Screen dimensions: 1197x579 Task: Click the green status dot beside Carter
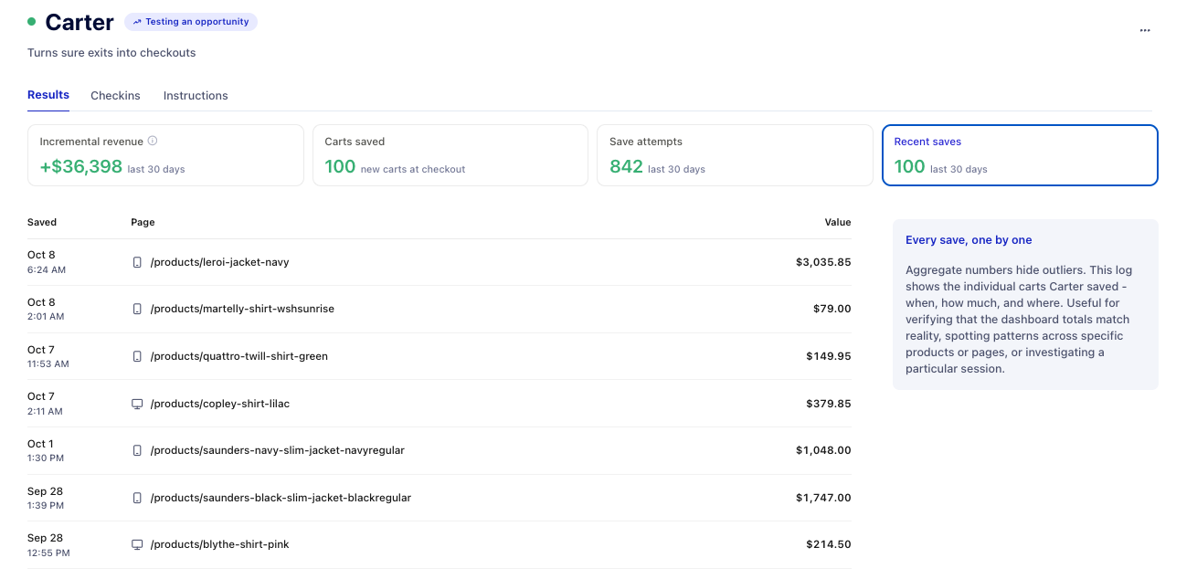click(32, 21)
